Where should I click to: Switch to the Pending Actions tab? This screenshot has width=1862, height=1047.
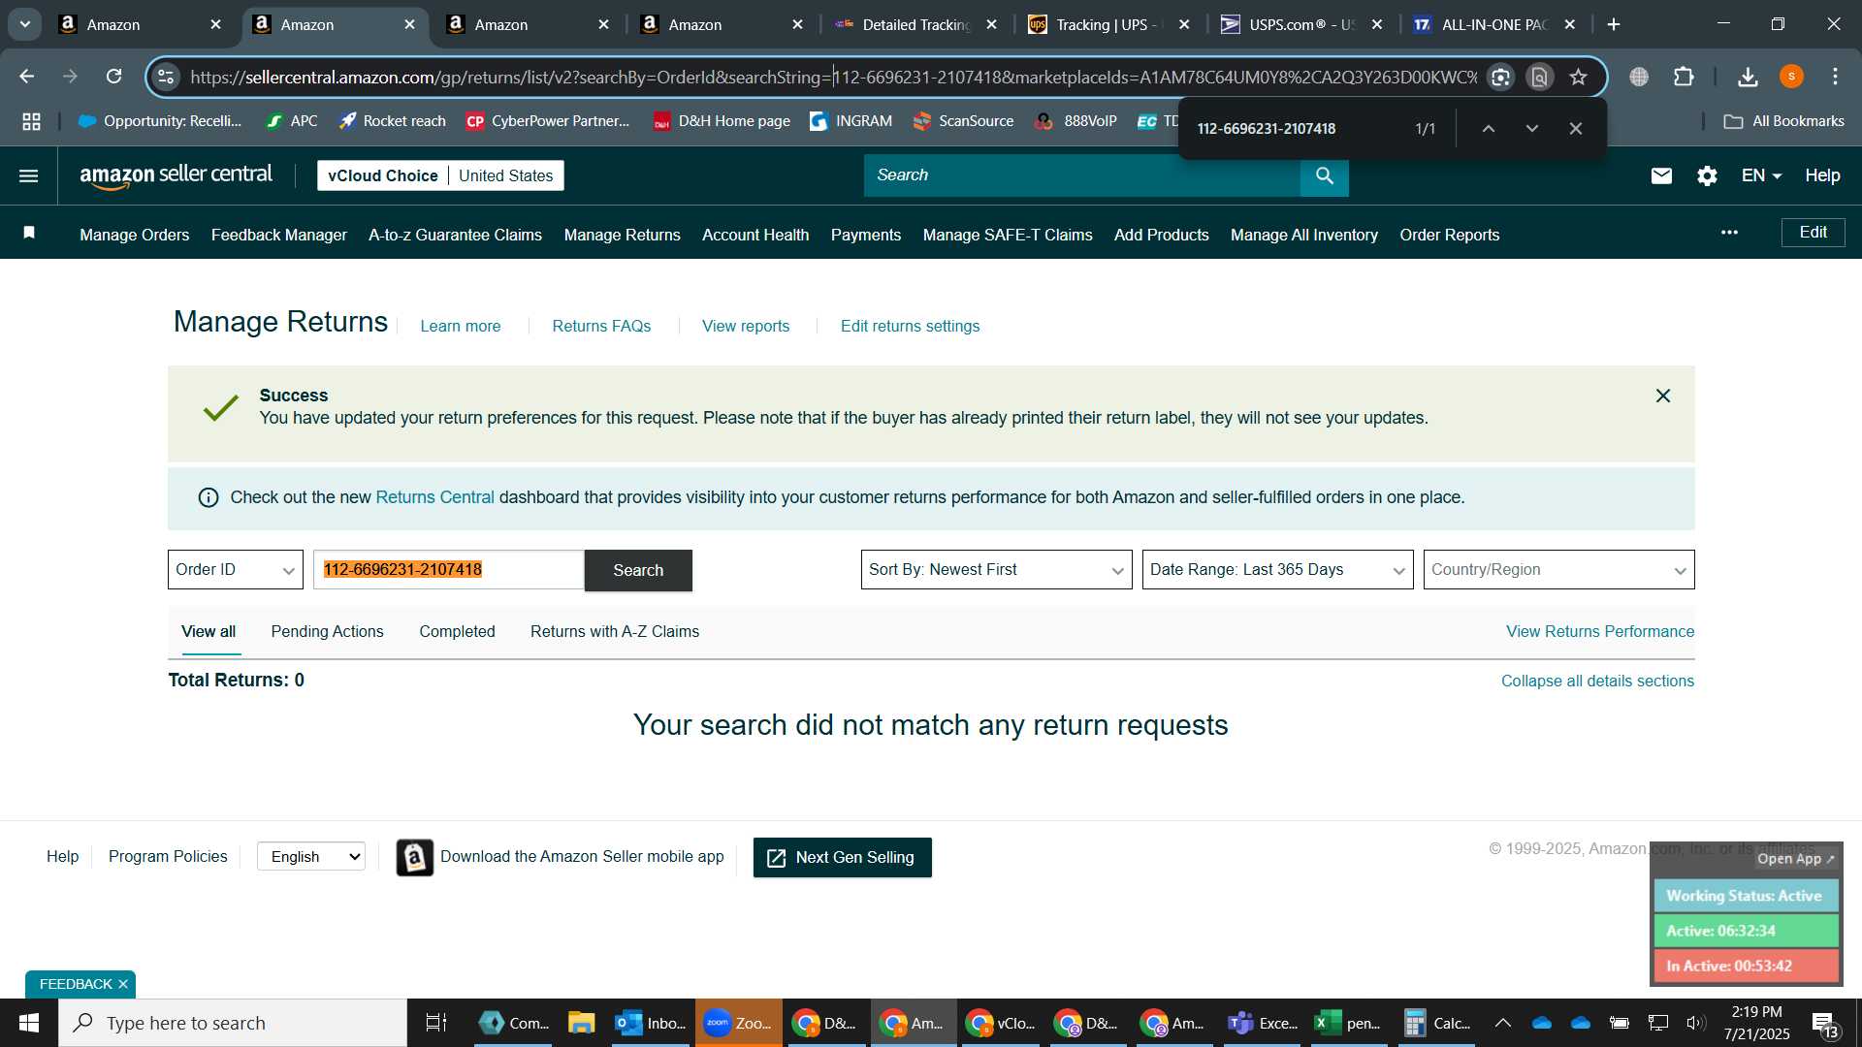pos(327,632)
